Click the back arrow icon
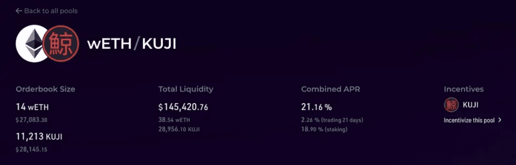 click(x=19, y=11)
